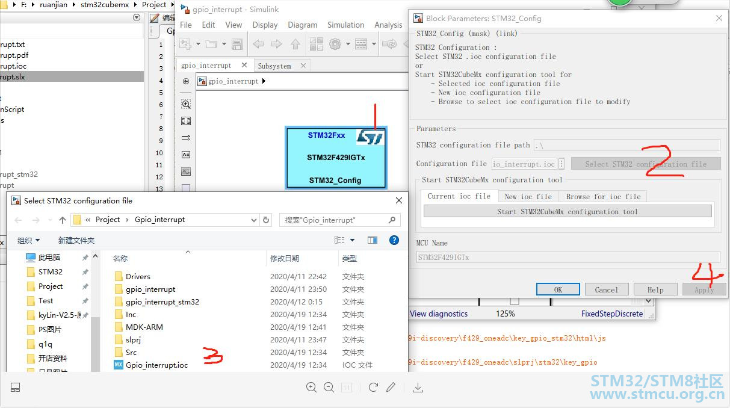Screen dimensions: 730x408
Task: Select the Annotation text icon in Simulink palette
Action: click(x=186, y=155)
